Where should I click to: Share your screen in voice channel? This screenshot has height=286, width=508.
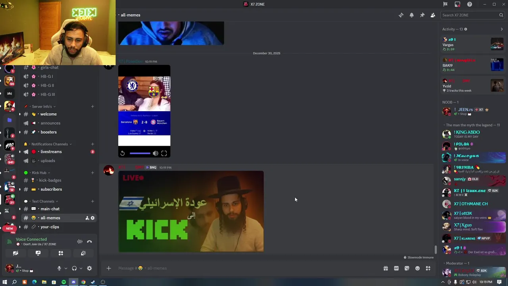coord(38,253)
